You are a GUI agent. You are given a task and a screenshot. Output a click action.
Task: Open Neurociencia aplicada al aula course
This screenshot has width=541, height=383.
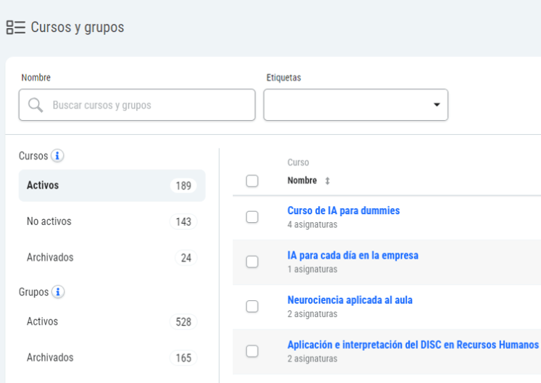350,300
